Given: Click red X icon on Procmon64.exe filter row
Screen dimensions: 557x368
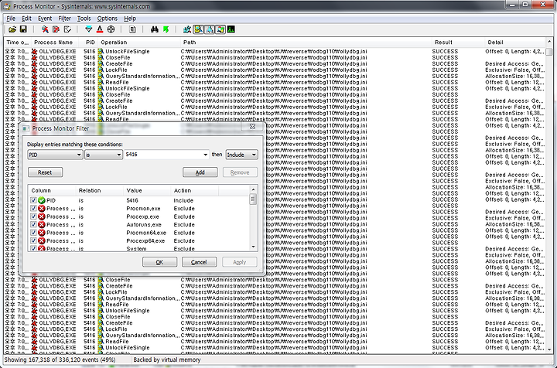Looking at the screenshot, I should click(42, 233).
